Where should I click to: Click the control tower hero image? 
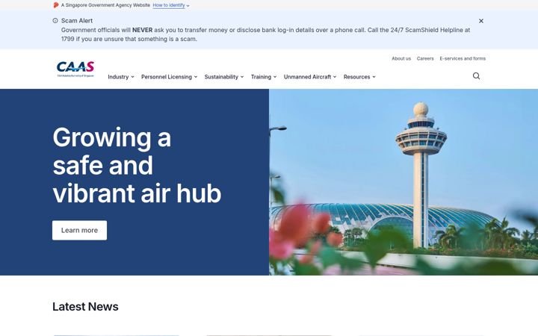click(403, 182)
